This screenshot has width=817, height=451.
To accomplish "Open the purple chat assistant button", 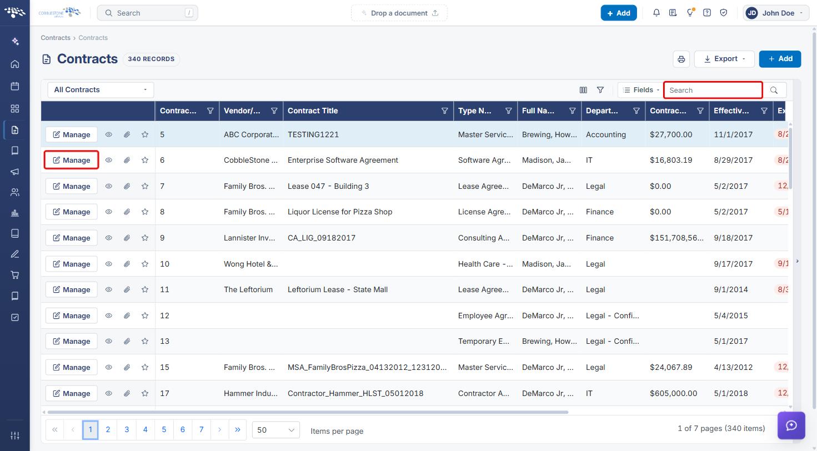I will click(x=791, y=425).
